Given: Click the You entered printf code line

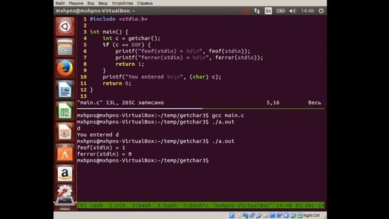Looking at the screenshot, I should tap(162, 77).
